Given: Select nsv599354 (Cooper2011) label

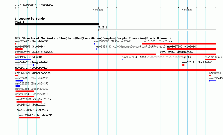Looking at the screenshot, I should click(x=32, y=94).
